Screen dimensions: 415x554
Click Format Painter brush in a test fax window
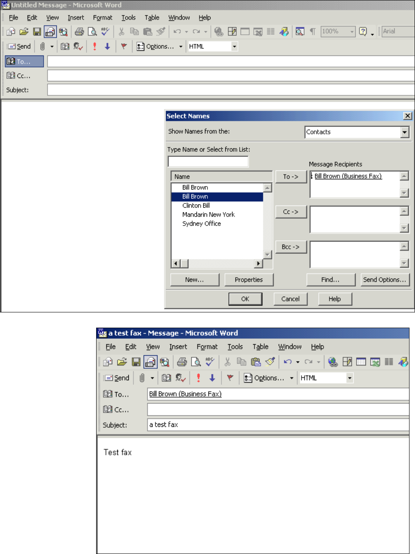(269, 362)
